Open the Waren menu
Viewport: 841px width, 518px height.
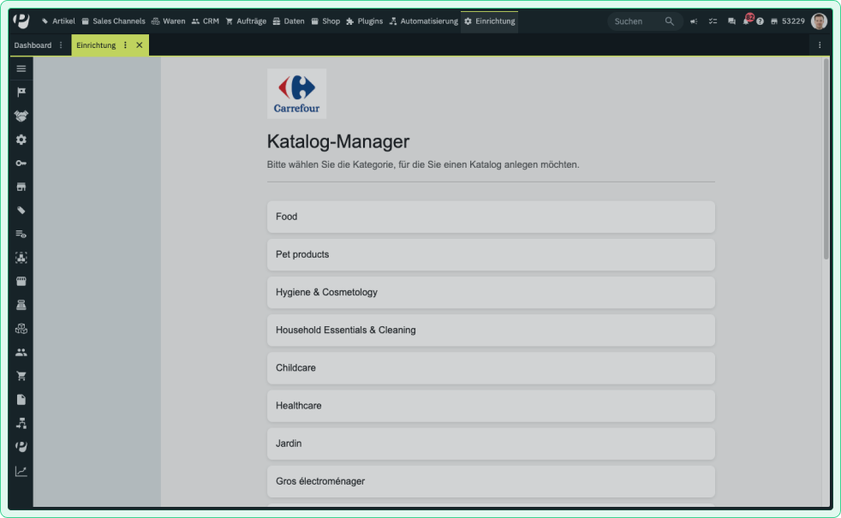tap(169, 21)
